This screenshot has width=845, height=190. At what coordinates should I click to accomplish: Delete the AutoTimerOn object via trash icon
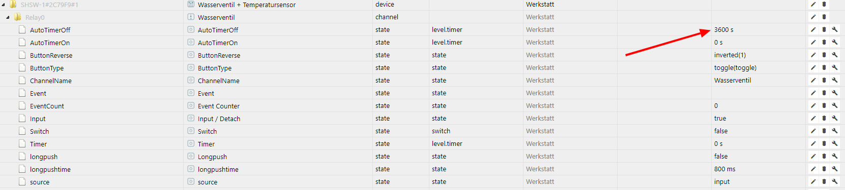(824, 43)
